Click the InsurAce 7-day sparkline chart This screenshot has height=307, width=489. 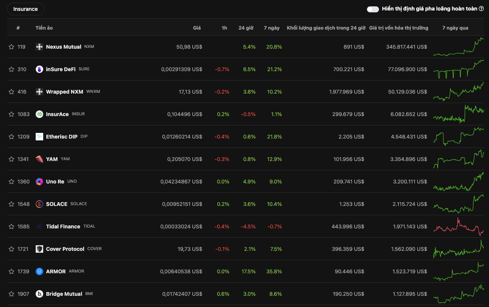pos(458,114)
